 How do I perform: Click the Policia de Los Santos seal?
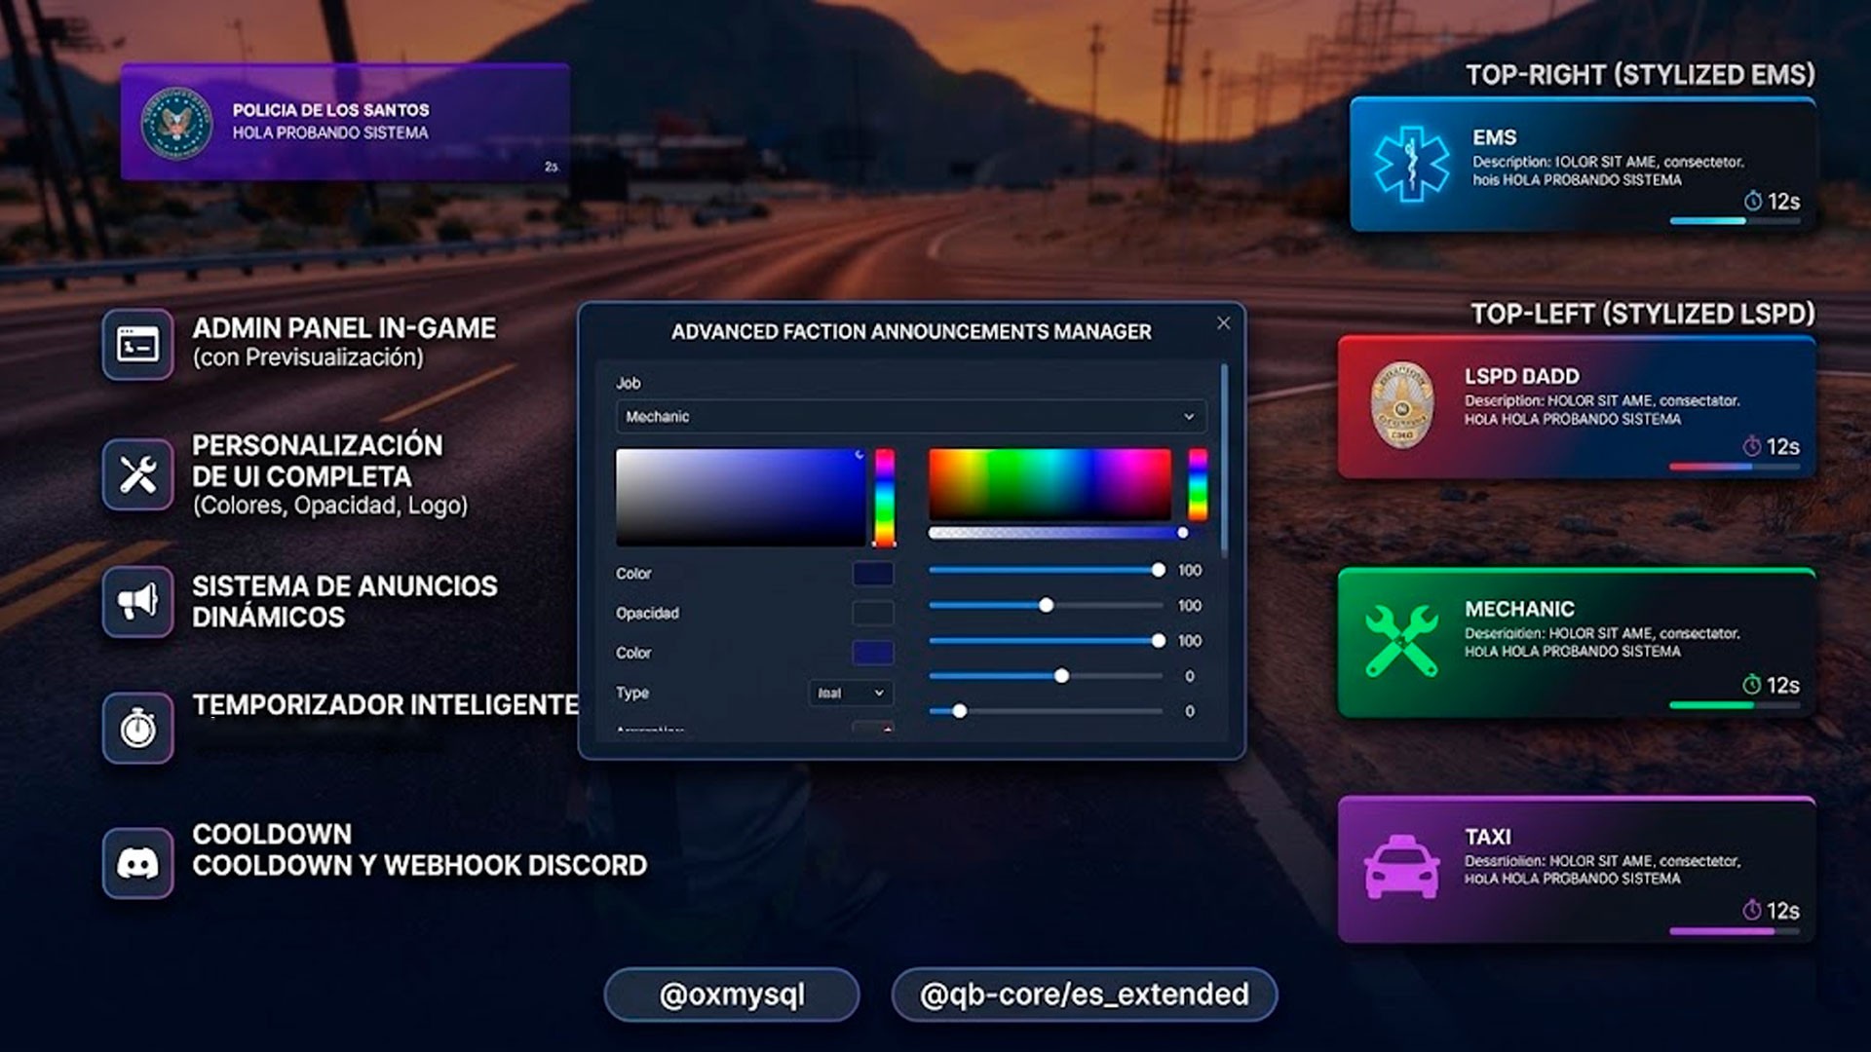coord(176,124)
